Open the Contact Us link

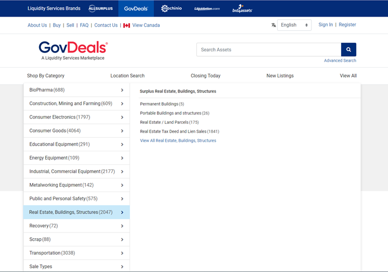point(106,25)
